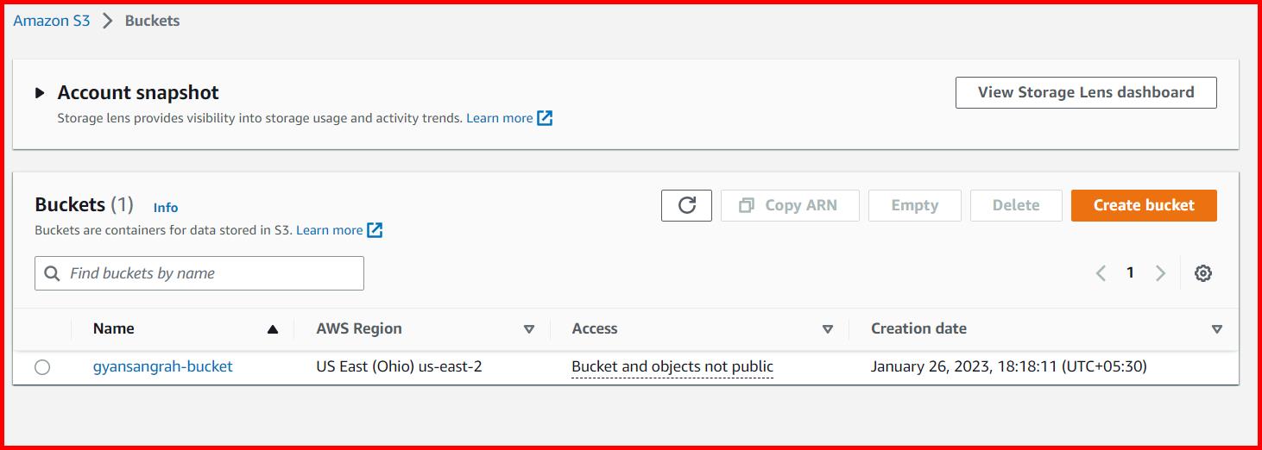1262x450 pixels.
Task: Click the January 26, 2023 creation date cell
Action: tap(1009, 366)
